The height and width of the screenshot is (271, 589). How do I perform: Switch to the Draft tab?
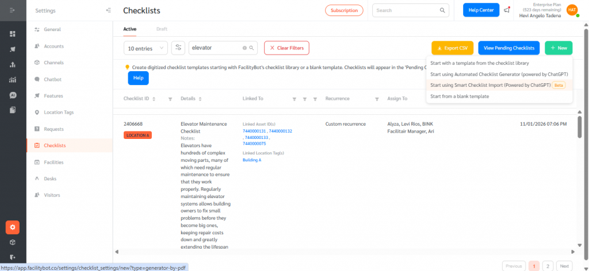click(x=162, y=29)
